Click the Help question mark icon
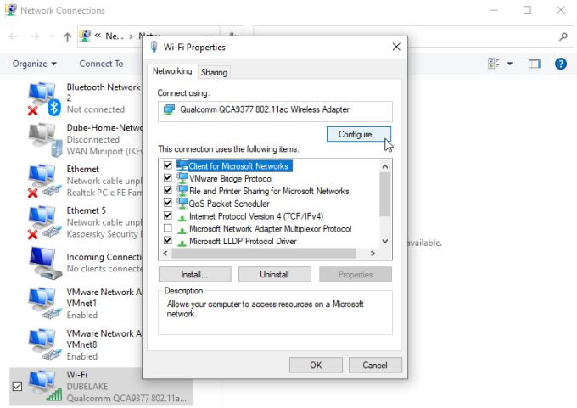This screenshot has width=577, height=408. point(560,64)
